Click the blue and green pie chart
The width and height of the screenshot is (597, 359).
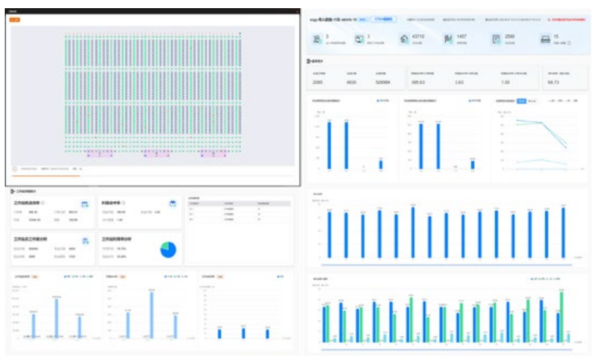pyautogui.click(x=167, y=250)
